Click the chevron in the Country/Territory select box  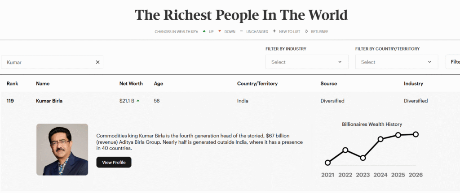coord(430,62)
